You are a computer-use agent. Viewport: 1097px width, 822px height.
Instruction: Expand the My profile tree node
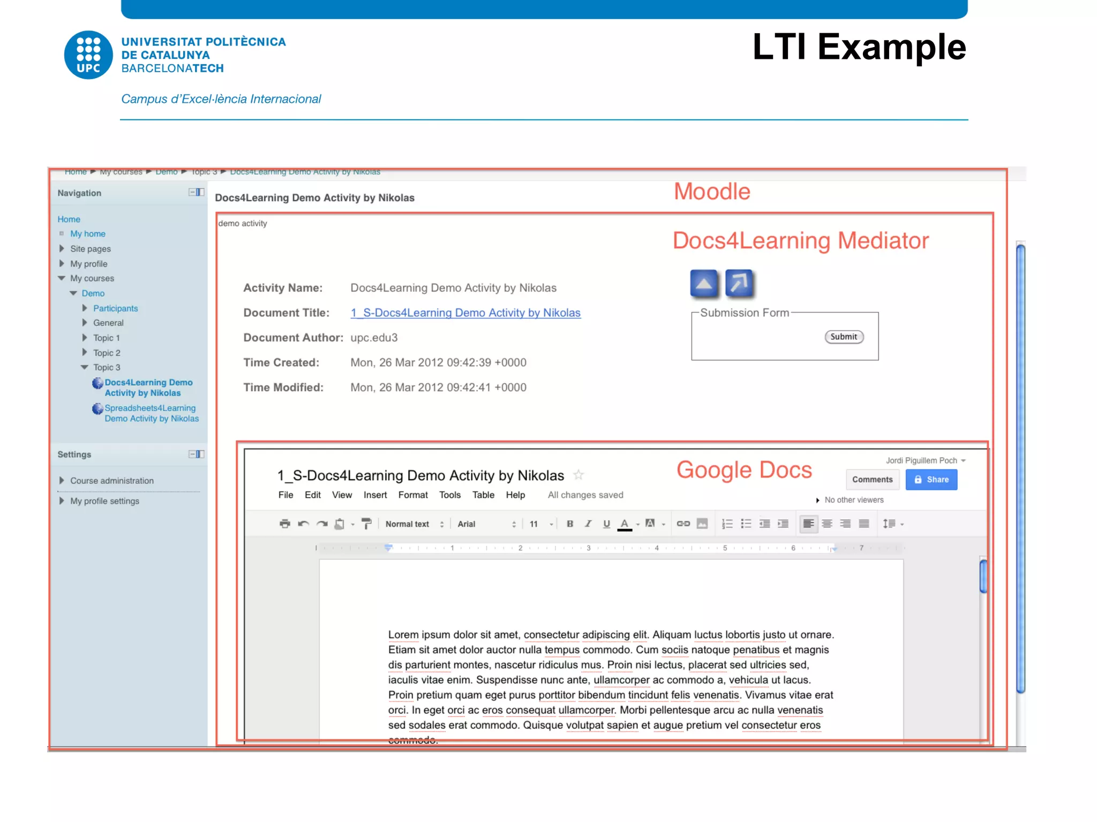[x=62, y=264]
